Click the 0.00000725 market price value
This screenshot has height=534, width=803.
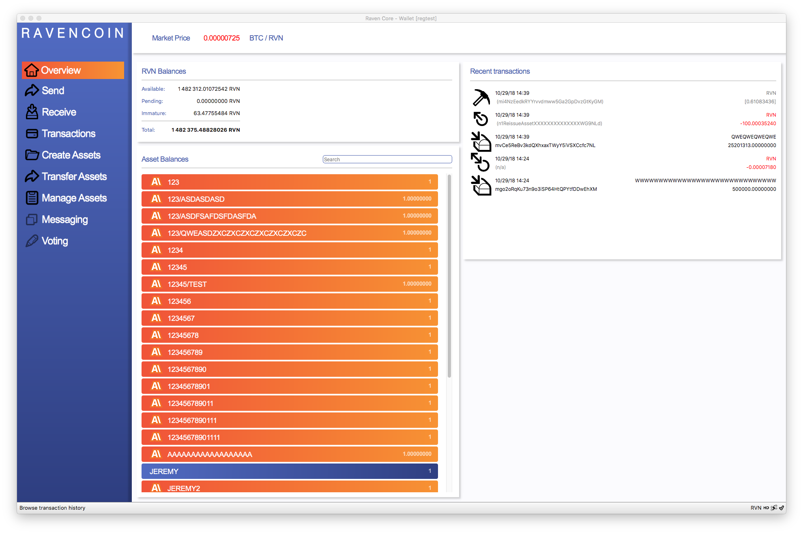point(221,38)
